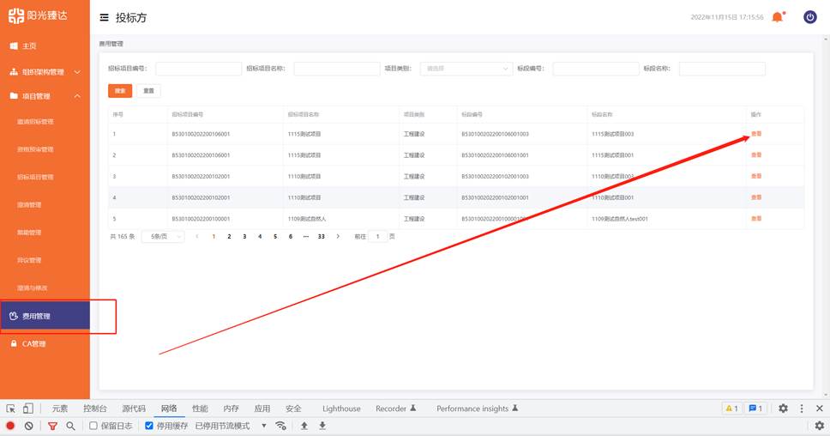Open 招标项目管理 in the sidebar
Viewport: 830px width, 436px height.
tap(35, 177)
